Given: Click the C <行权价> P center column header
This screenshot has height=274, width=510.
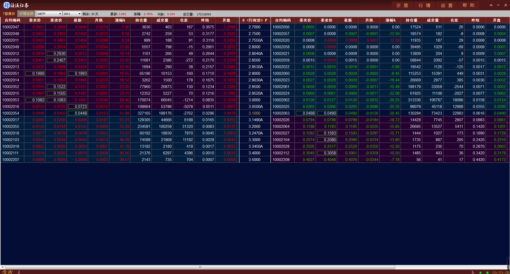Looking at the screenshot, I should tap(255, 20).
